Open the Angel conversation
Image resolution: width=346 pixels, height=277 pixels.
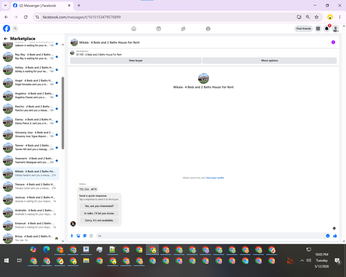click(x=30, y=82)
